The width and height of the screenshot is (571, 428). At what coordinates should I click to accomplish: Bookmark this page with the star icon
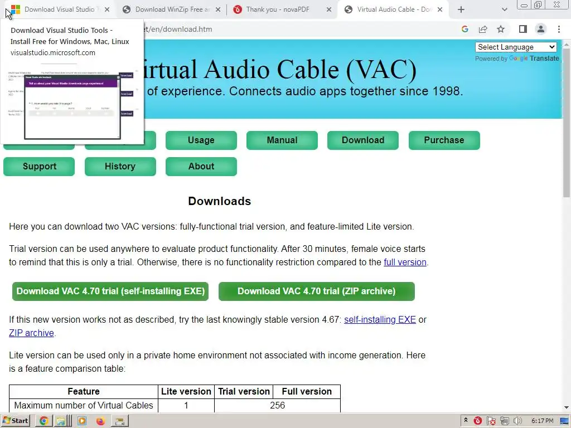pyautogui.click(x=501, y=29)
